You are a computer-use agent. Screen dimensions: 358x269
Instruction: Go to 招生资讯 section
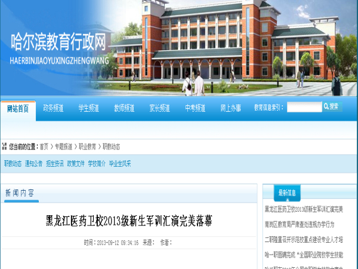[x=55, y=164]
